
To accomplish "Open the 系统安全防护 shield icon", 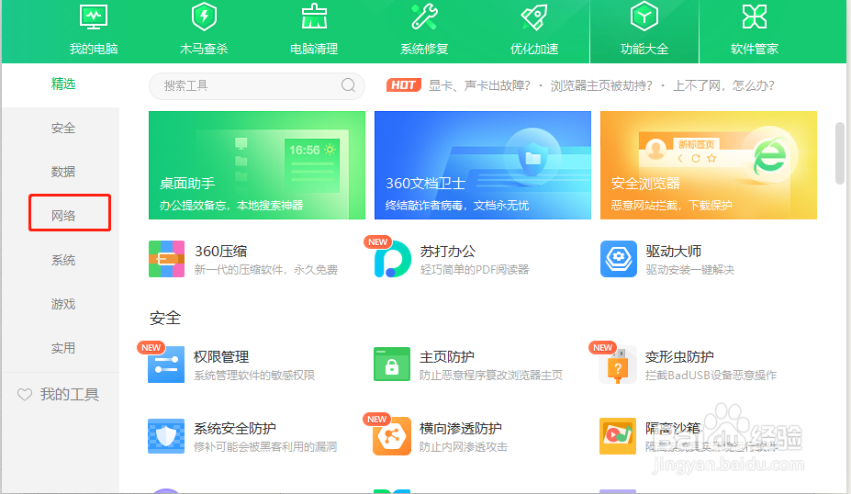I will click(x=166, y=436).
